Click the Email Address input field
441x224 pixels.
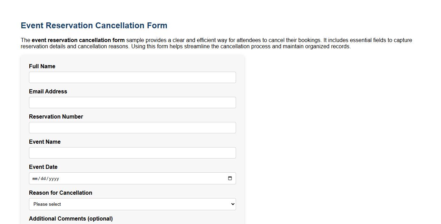[132, 102]
